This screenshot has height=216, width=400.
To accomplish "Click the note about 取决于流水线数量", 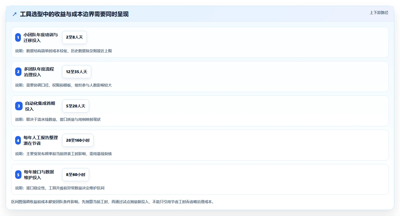I will [x=58, y=119].
